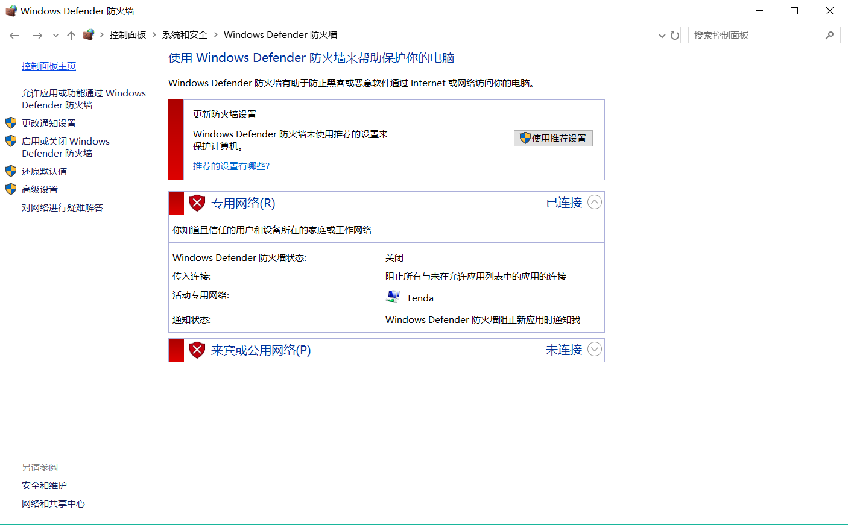The height and width of the screenshot is (525, 848).
Task: Open the recent locations dropdown arrow
Action: 55,36
